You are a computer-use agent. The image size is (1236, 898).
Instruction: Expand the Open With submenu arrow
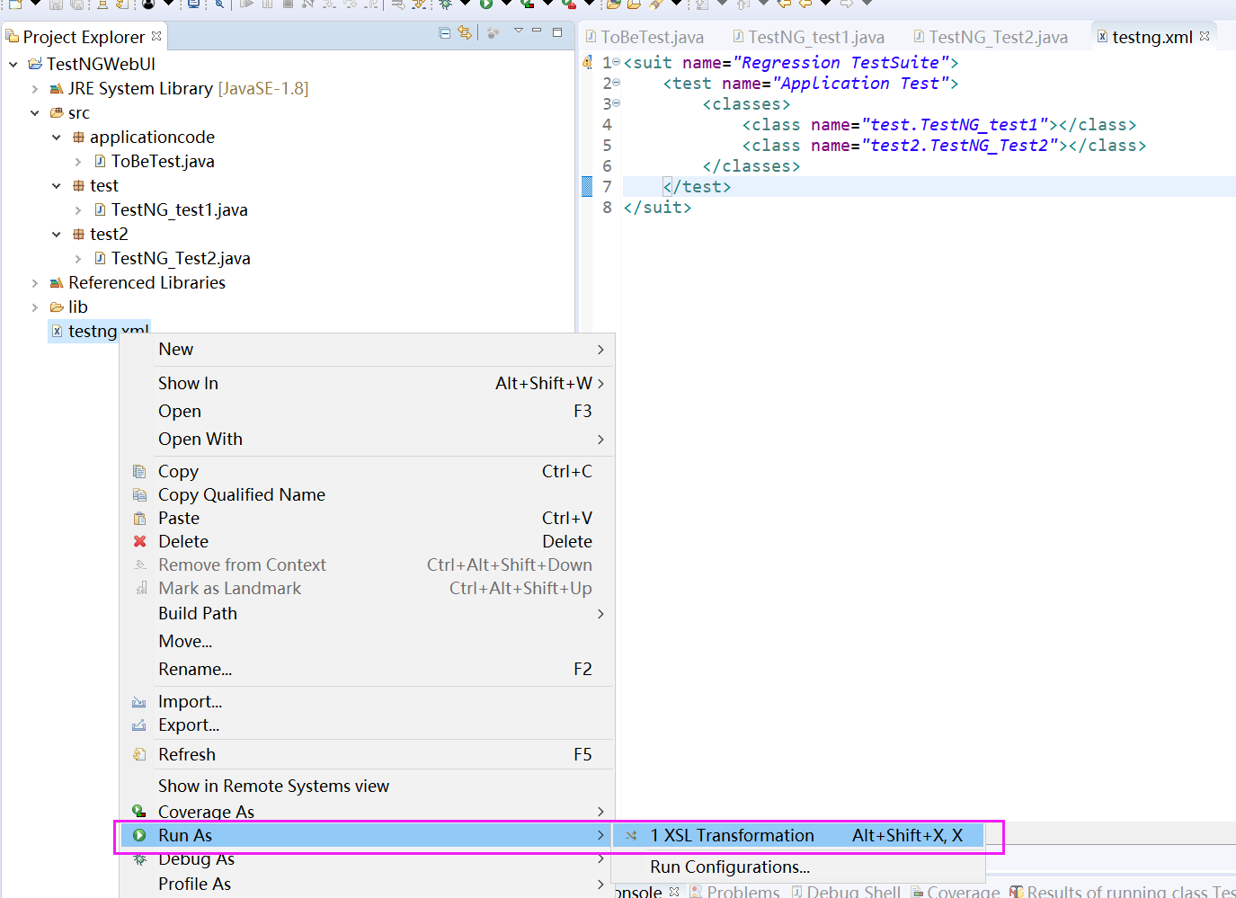point(600,440)
